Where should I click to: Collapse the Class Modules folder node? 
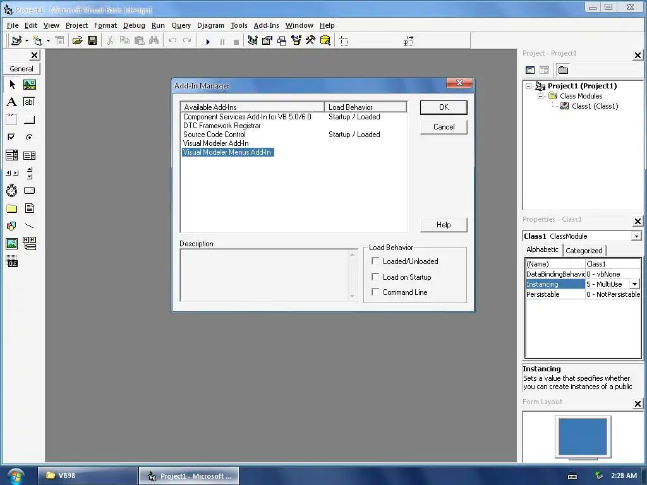click(541, 96)
